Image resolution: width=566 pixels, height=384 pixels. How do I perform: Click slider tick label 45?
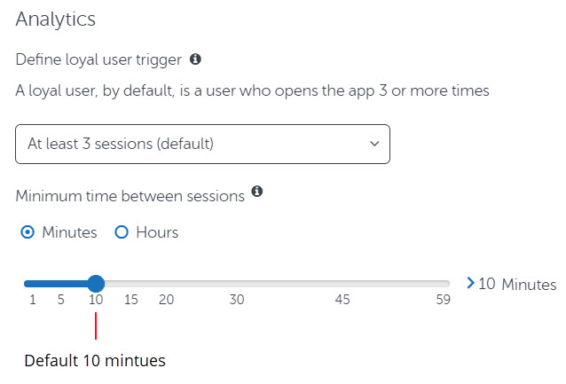342,300
